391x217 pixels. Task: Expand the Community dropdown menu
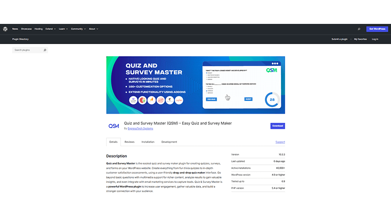point(78,29)
